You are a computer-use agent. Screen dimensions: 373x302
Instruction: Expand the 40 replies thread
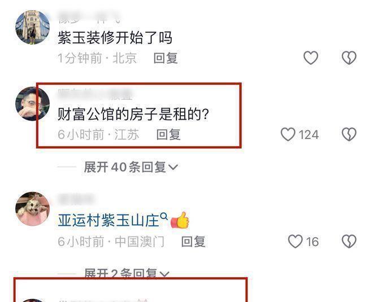(131, 167)
